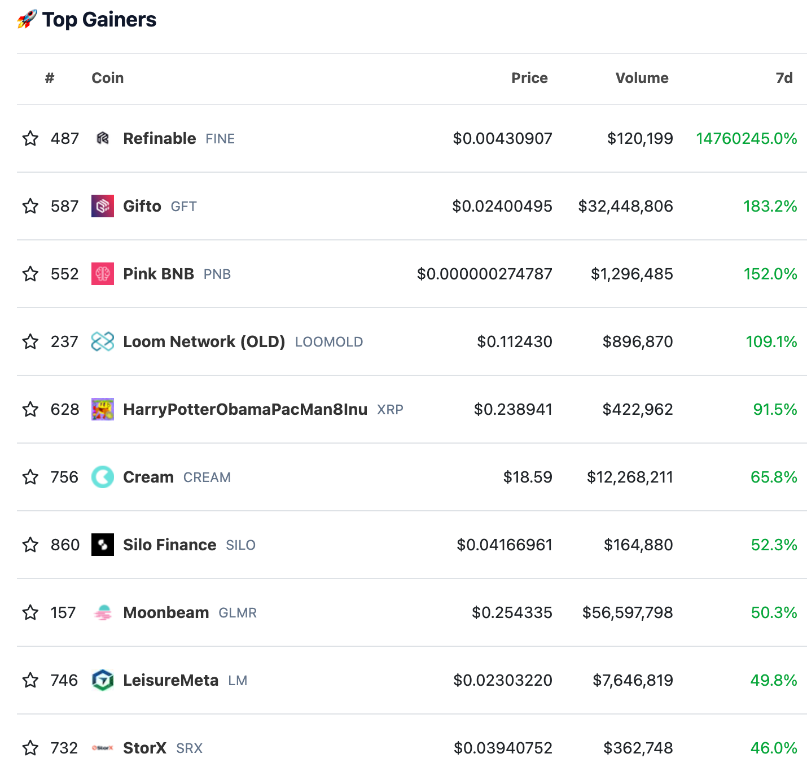Open the Cream coin page link

click(148, 477)
